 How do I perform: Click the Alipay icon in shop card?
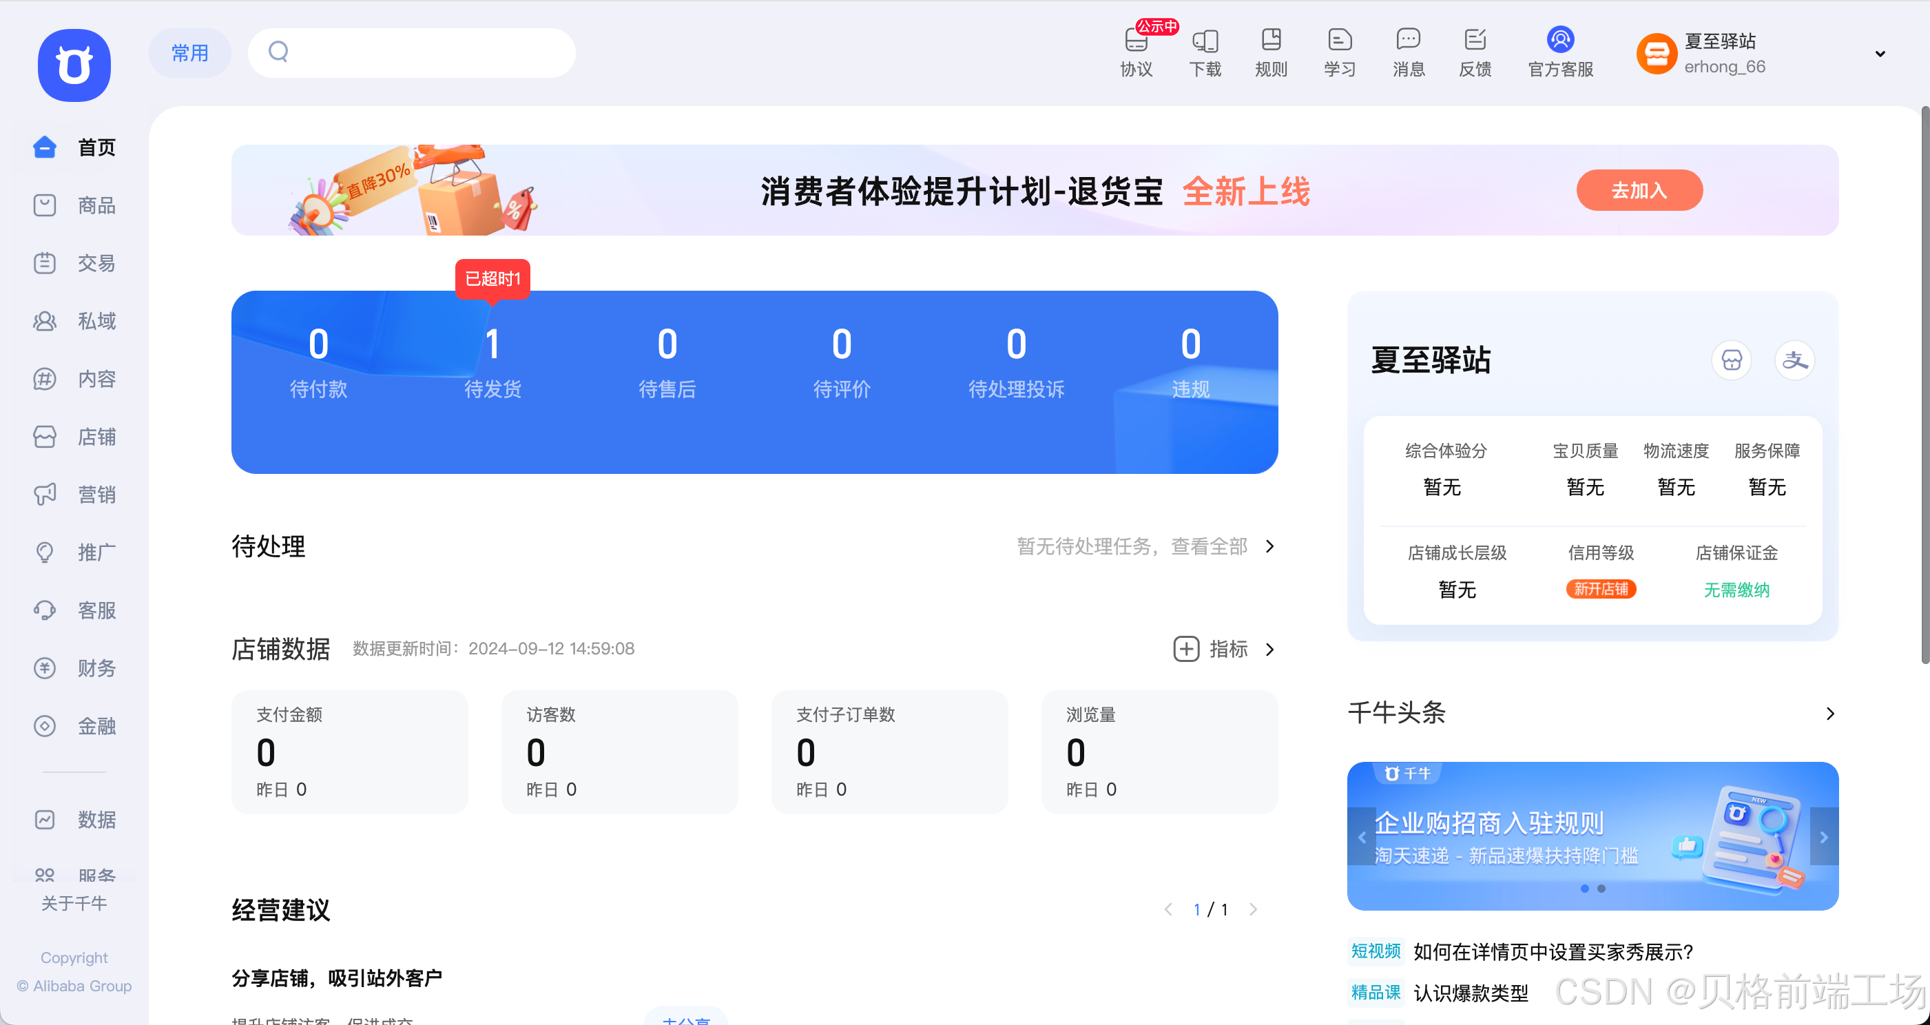[x=1794, y=360]
